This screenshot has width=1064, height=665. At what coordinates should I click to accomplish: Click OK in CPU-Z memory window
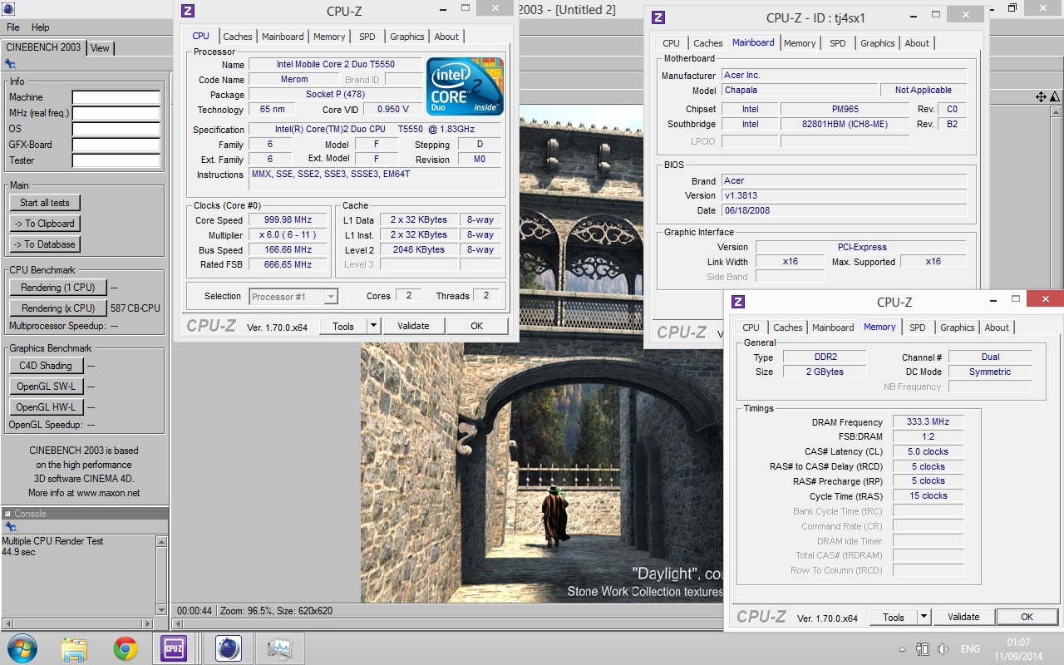tap(1027, 617)
